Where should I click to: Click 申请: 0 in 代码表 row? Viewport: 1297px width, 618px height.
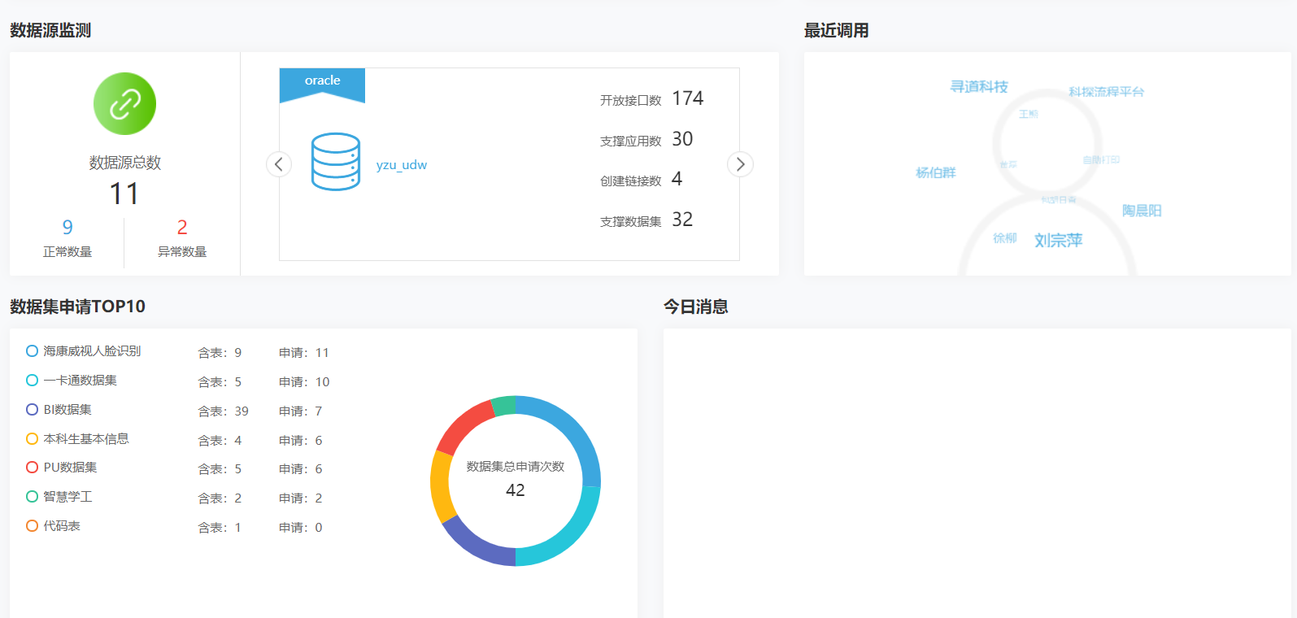pos(301,528)
